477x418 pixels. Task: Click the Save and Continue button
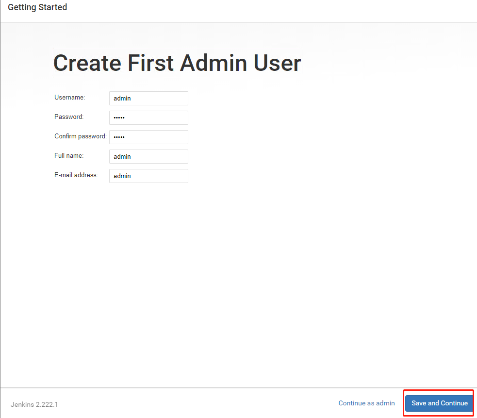(x=439, y=403)
